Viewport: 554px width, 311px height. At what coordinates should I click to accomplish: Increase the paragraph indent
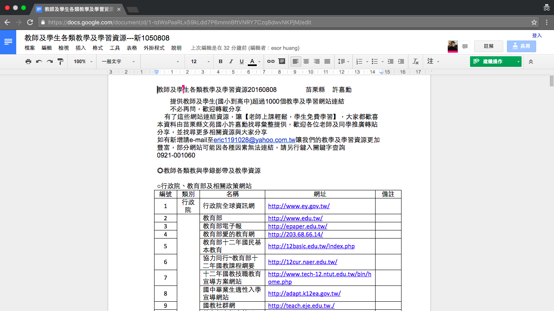pyautogui.click(x=401, y=62)
